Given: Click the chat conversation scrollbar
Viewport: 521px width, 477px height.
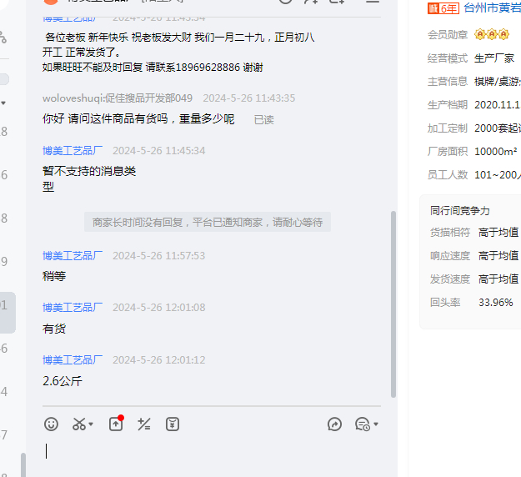Looking at the screenshot, I should pyautogui.click(x=393, y=304).
